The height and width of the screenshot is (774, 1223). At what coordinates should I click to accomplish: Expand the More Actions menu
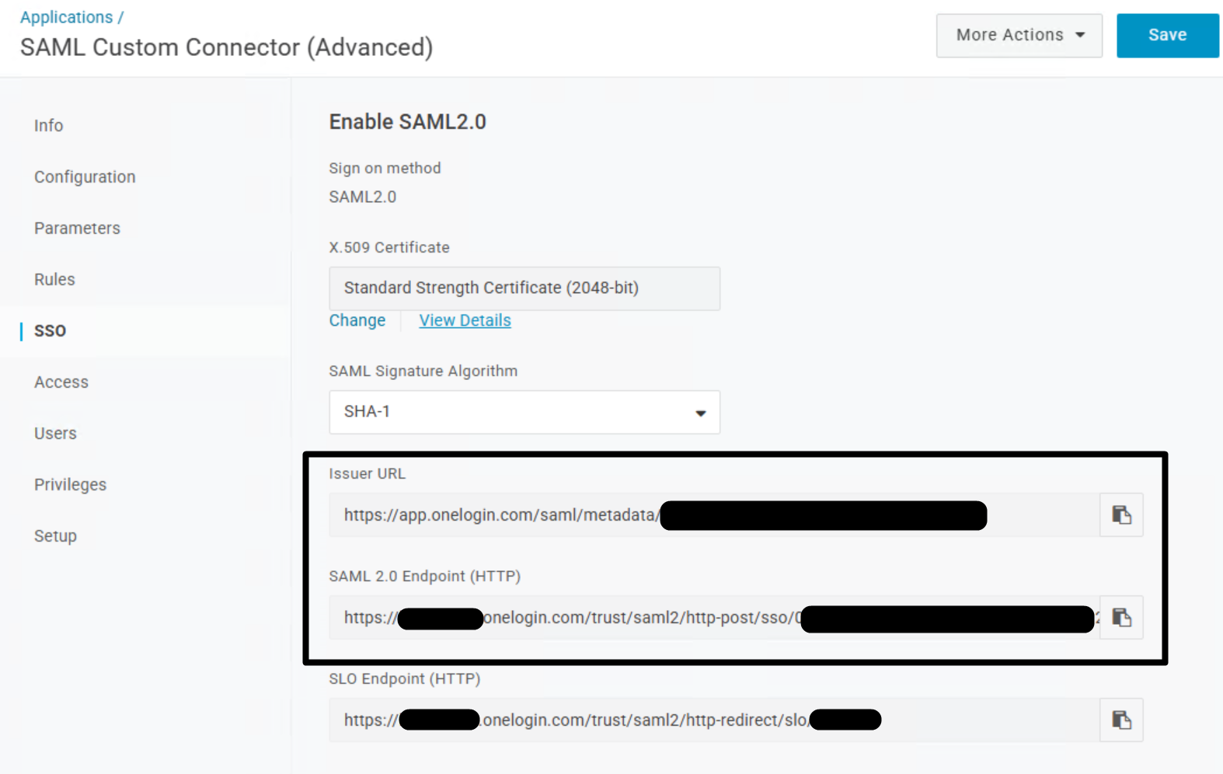coord(1019,35)
